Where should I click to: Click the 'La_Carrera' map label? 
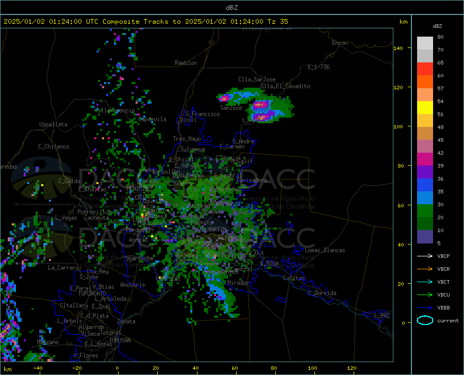point(63,268)
